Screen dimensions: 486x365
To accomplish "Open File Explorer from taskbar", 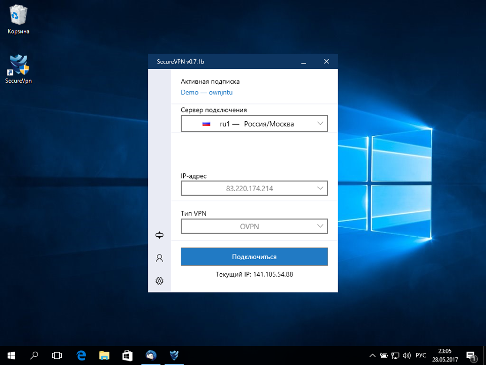I will 104,355.
